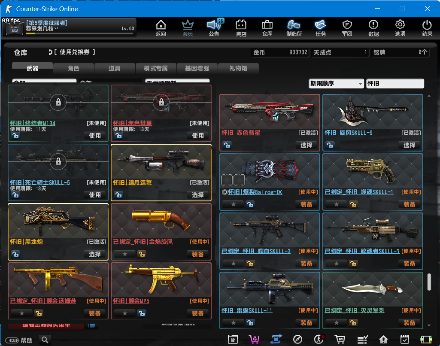This screenshot has width=440, height=346.
Task: Switch to the 模式专属 tab
Action: pyautogui.click(x=156, y=68)
